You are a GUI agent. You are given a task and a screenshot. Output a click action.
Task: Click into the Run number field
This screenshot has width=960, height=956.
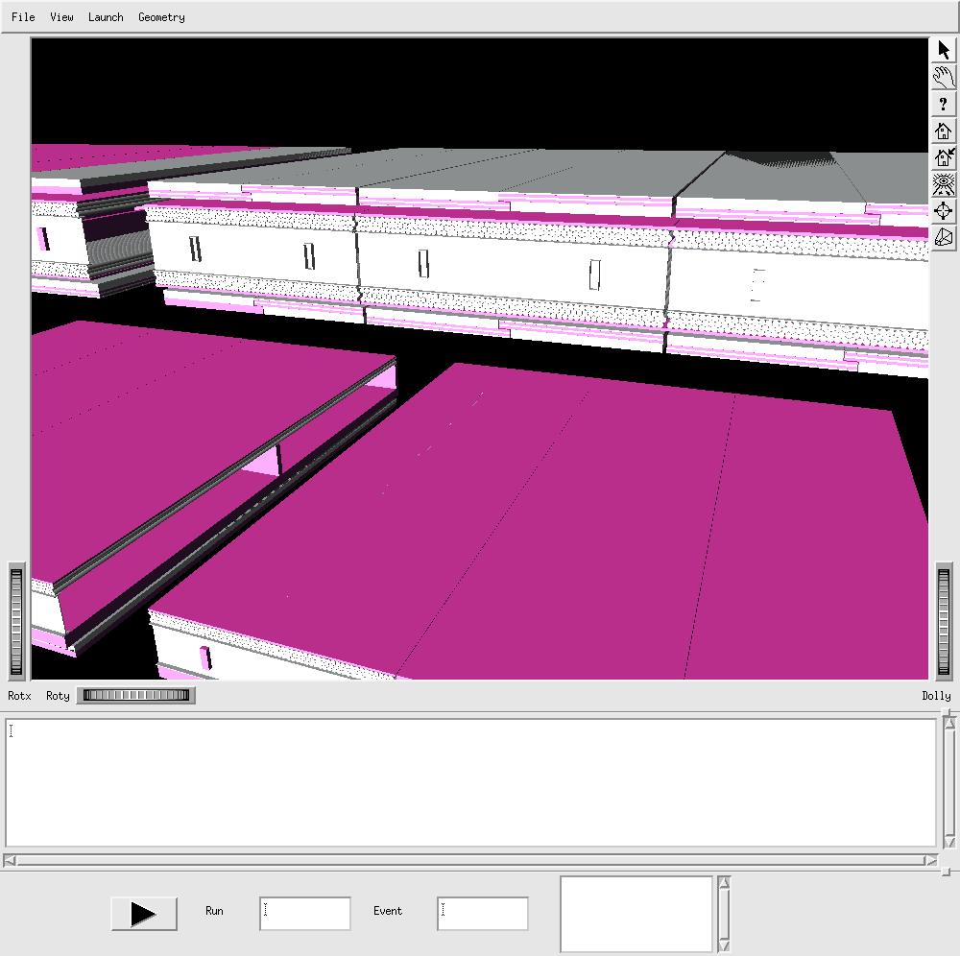(304, 914)
